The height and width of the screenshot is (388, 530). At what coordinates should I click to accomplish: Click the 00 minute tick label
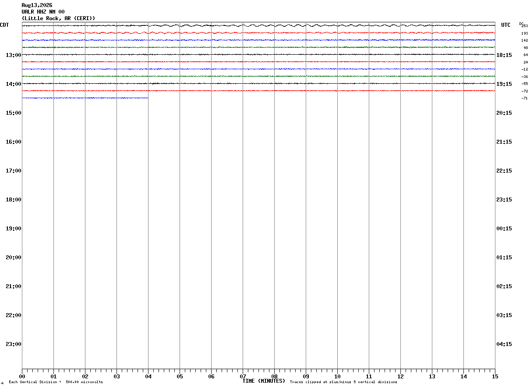pyautogui.click(x=22, y=377)
